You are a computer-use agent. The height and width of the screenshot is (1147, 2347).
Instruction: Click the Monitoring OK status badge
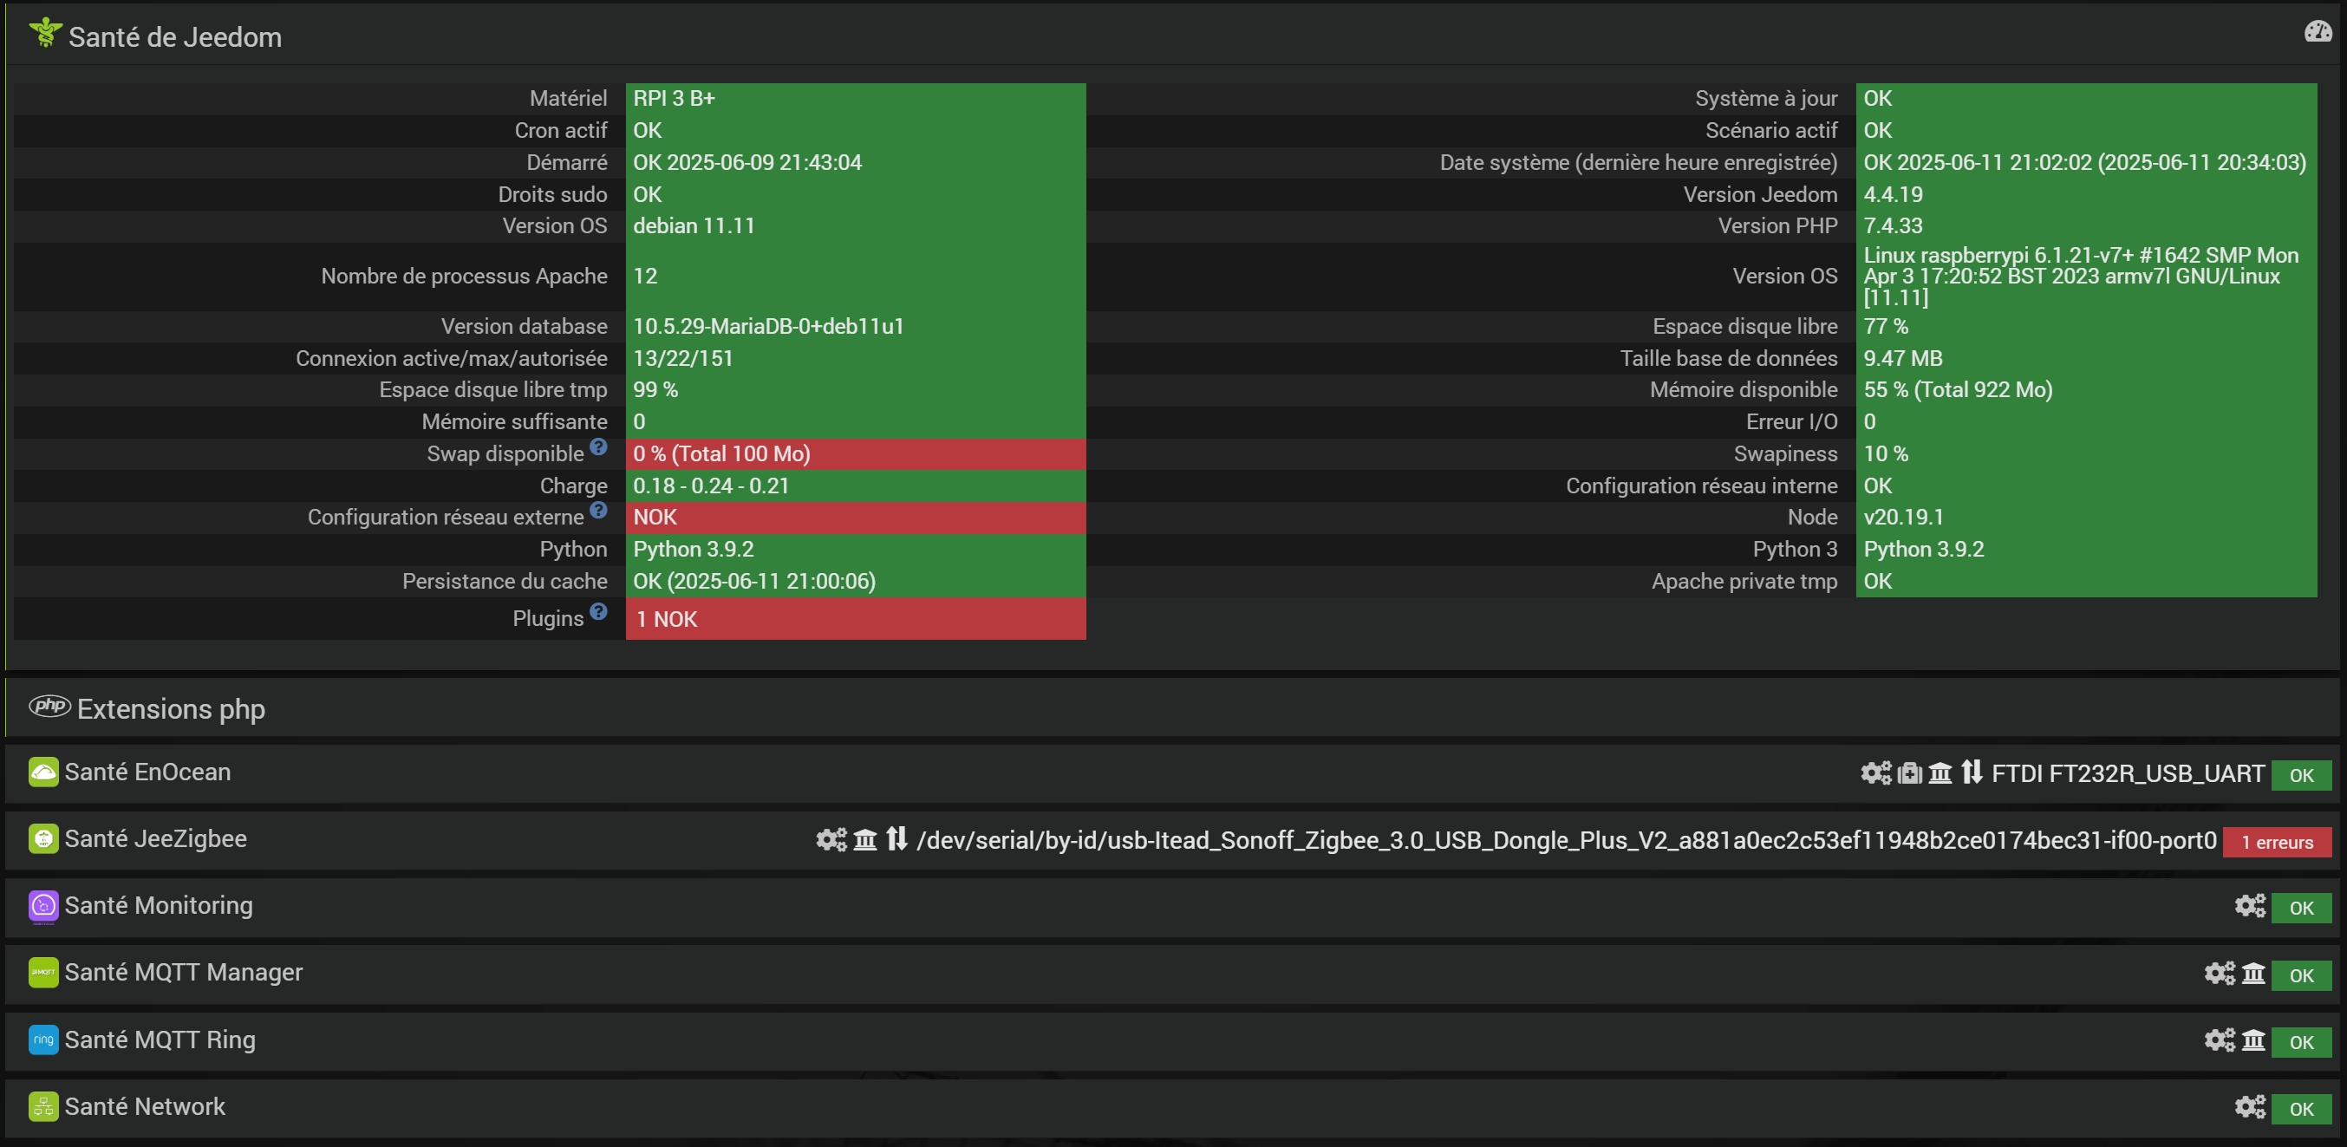coord(2301,909)
